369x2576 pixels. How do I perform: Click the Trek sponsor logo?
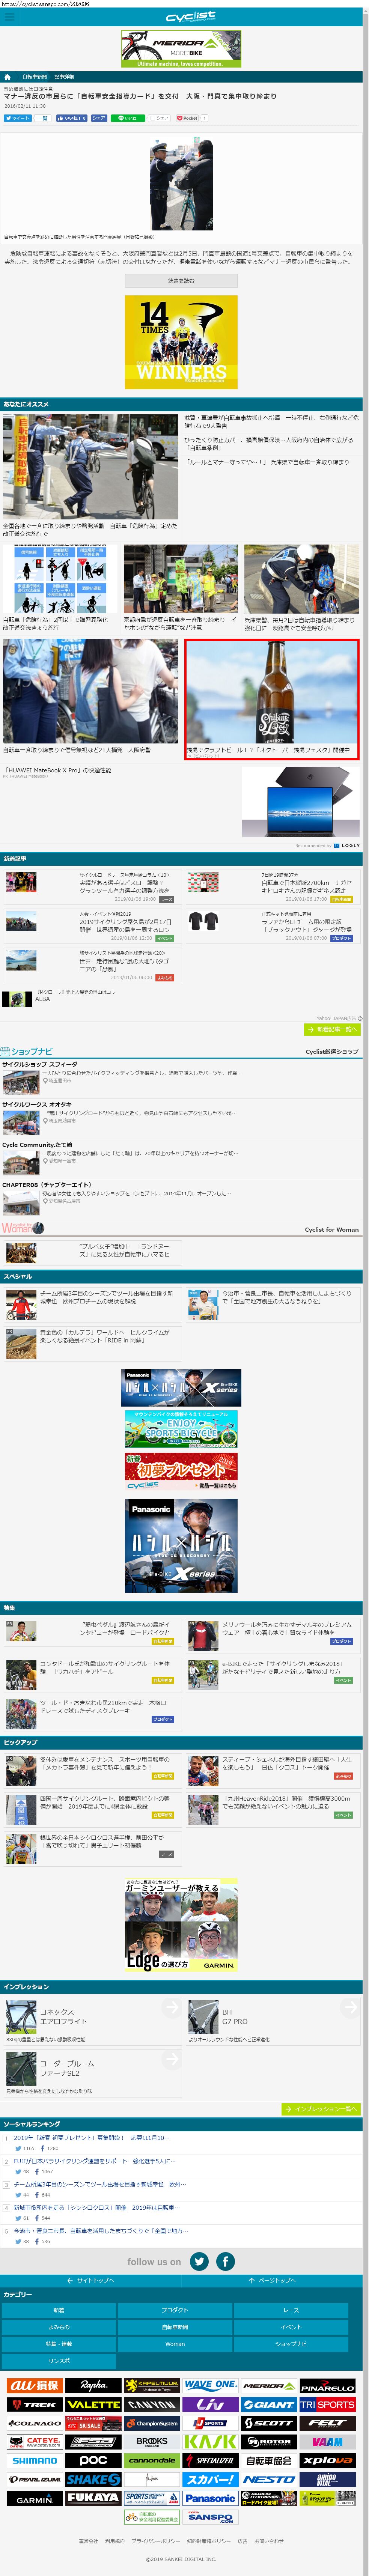click(35, 2404)
